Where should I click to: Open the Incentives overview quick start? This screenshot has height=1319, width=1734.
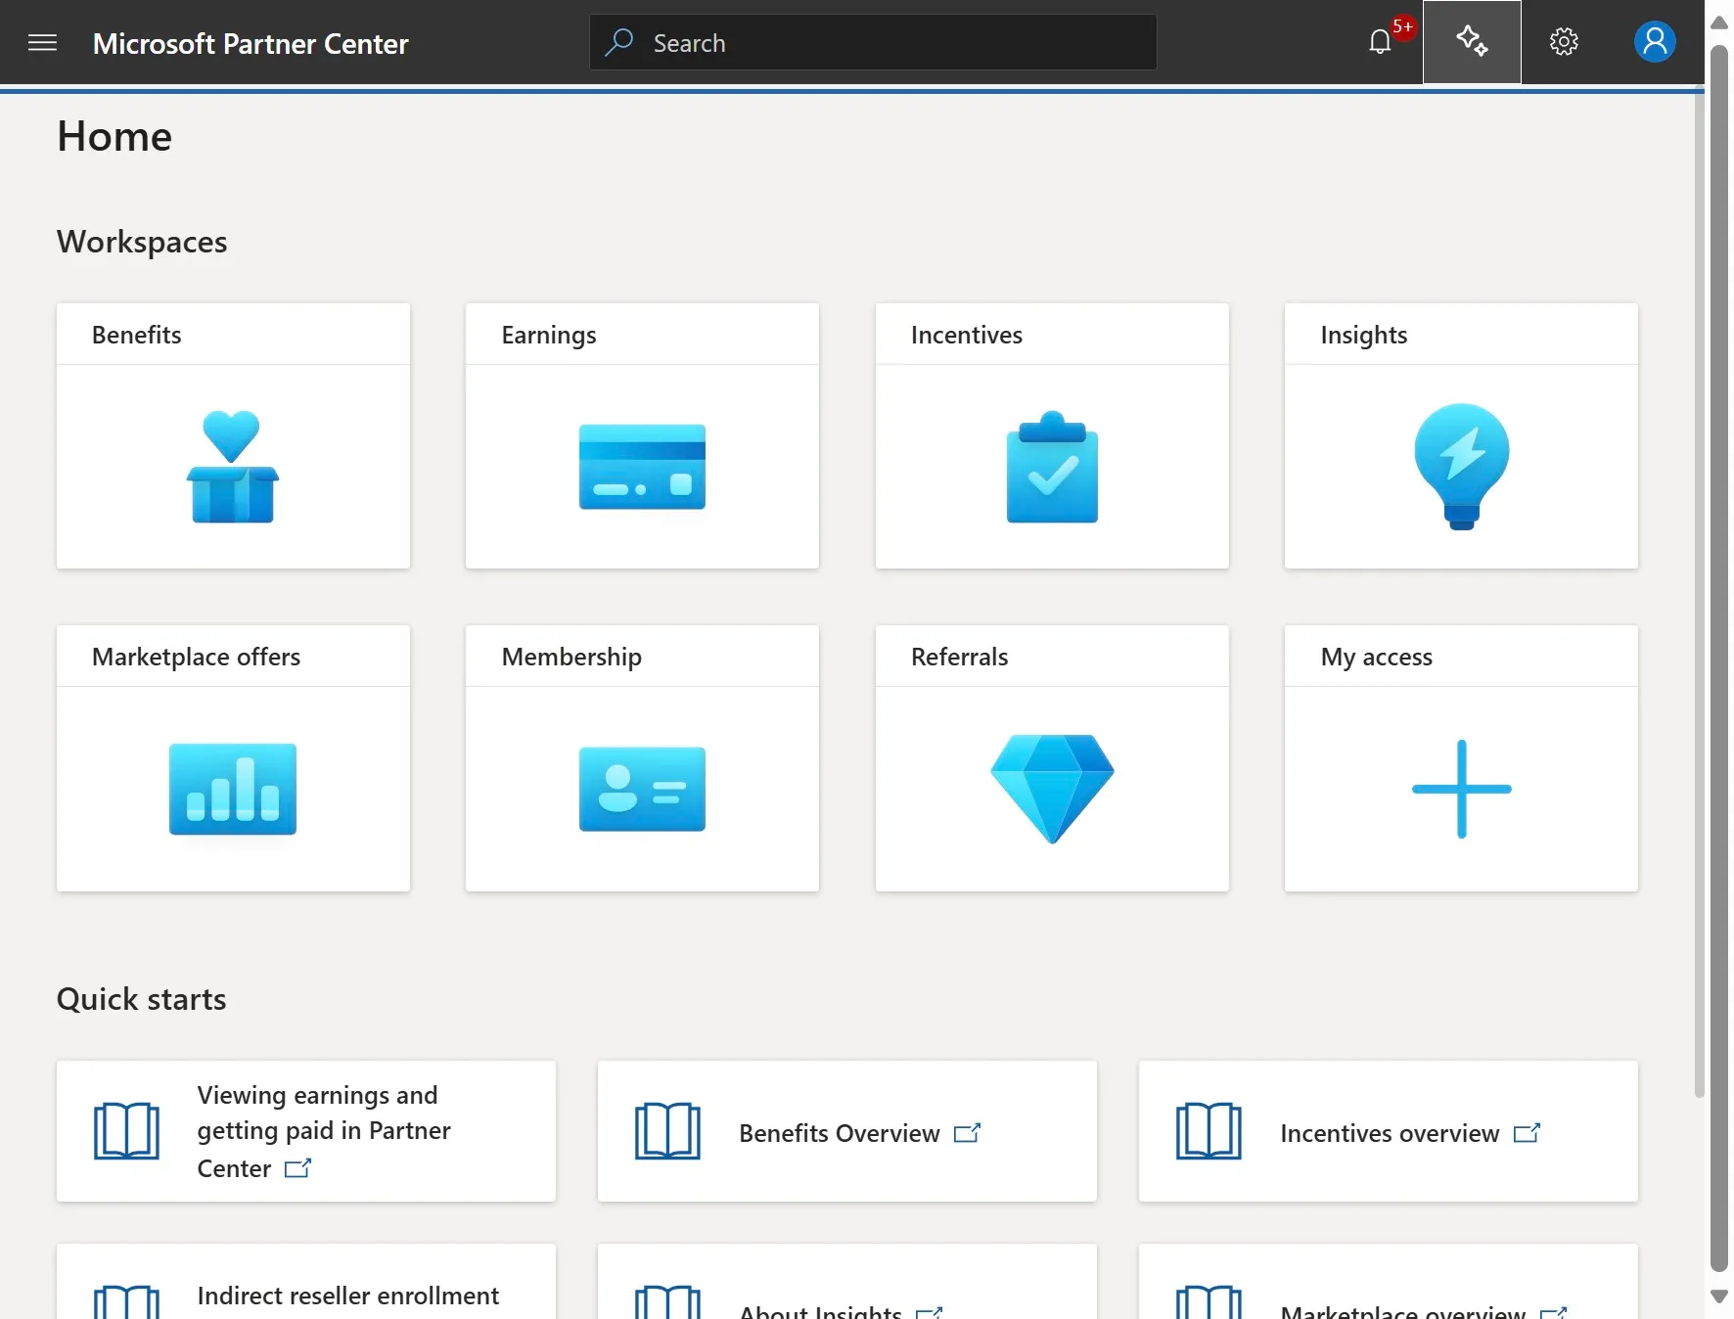coord(1389,1131)
